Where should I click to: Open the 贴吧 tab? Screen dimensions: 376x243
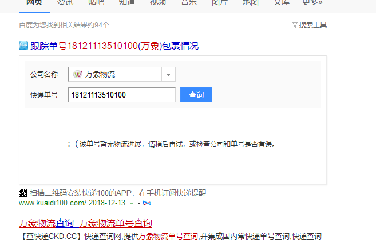[96, 3]
